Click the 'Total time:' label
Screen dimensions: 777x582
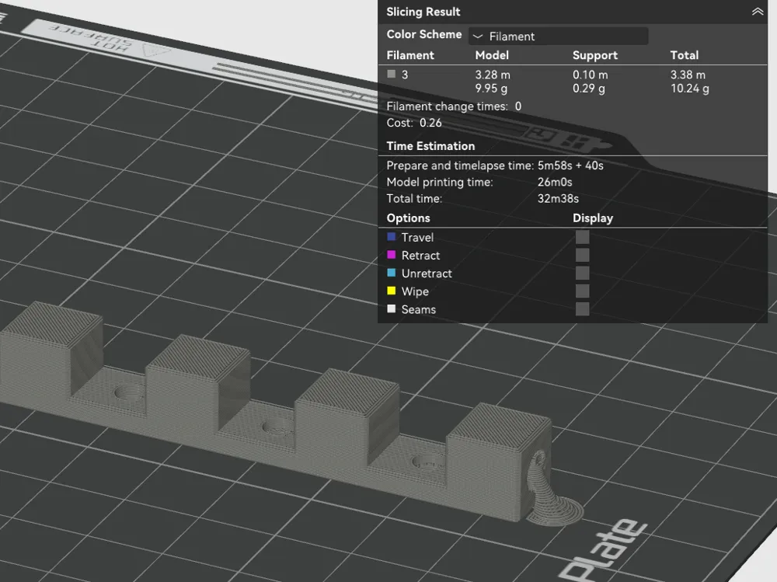pos(414,199)
